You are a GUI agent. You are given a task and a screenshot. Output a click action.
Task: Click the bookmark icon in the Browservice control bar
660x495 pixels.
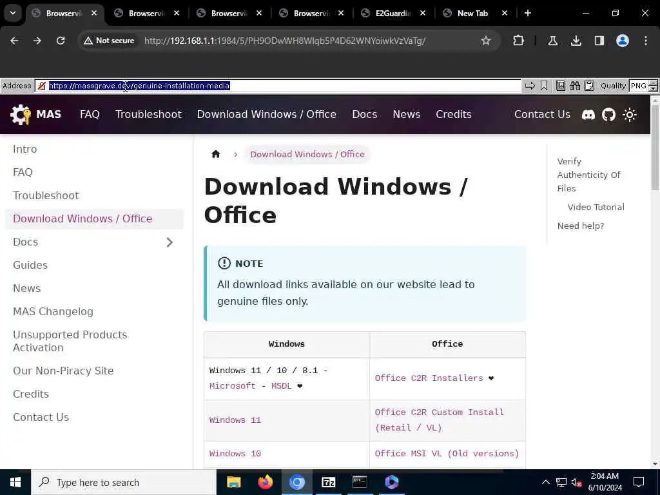tap(544, 86)
